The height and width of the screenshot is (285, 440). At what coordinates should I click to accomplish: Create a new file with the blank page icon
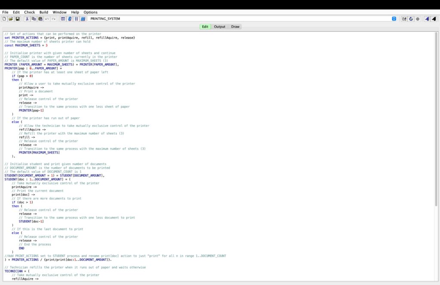4,19
